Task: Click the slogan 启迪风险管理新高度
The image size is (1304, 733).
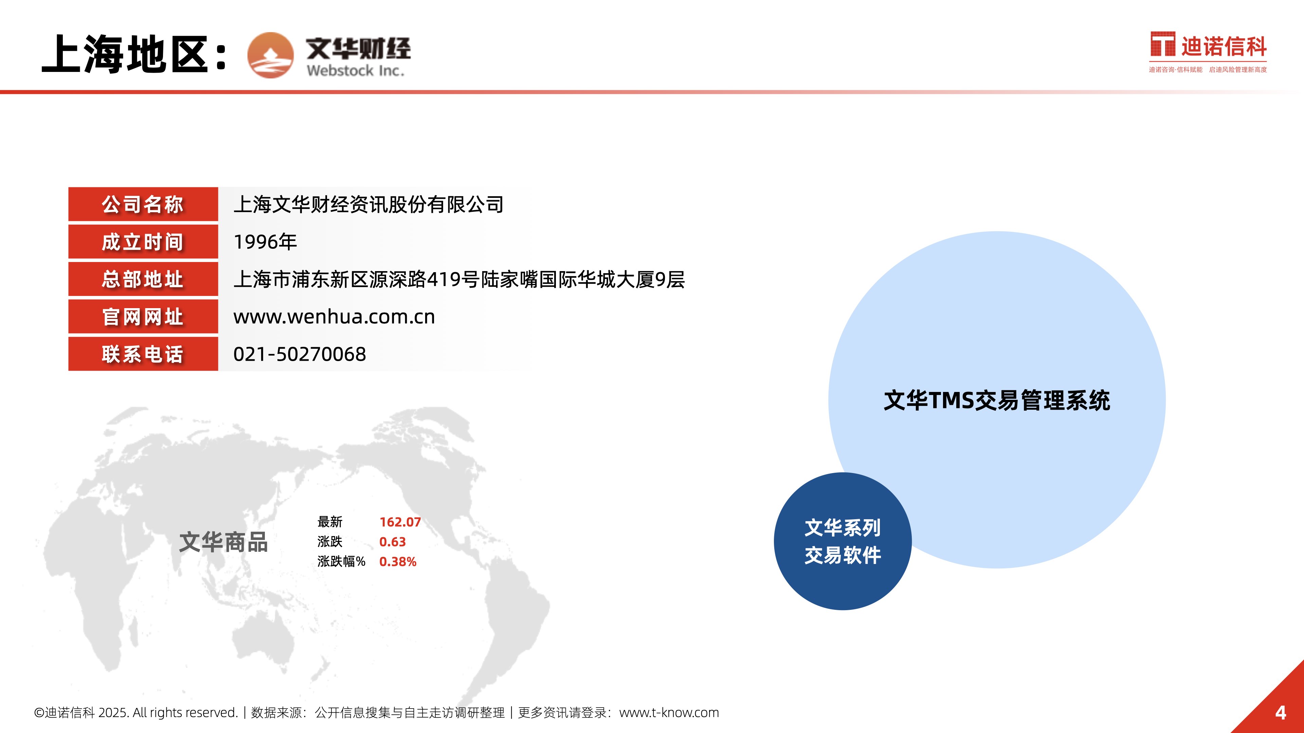Action: [x=1238, y=70]
